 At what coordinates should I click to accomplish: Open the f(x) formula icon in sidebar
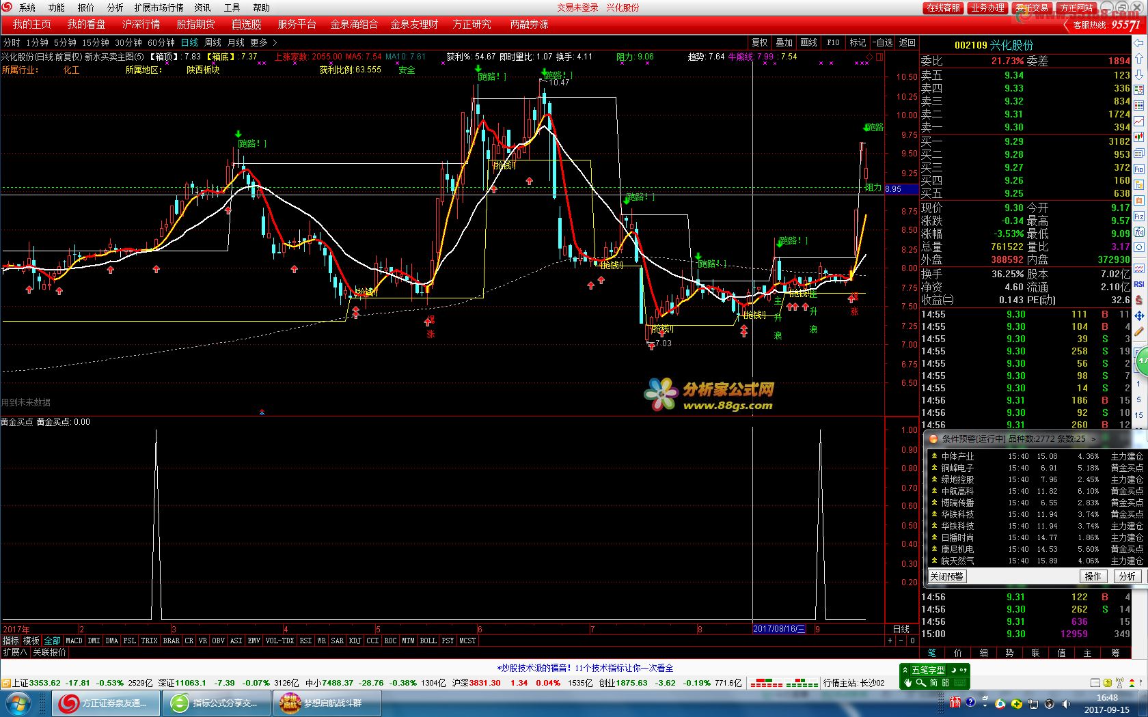[x=1139, y=231]
